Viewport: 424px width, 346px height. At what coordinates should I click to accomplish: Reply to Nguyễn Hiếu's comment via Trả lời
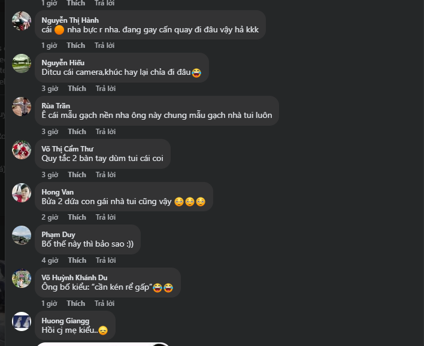pyautogui.click(x=105, y=89)
